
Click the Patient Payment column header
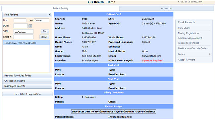pos(135,112)
